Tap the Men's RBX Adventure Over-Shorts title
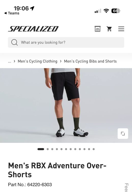 57,170
